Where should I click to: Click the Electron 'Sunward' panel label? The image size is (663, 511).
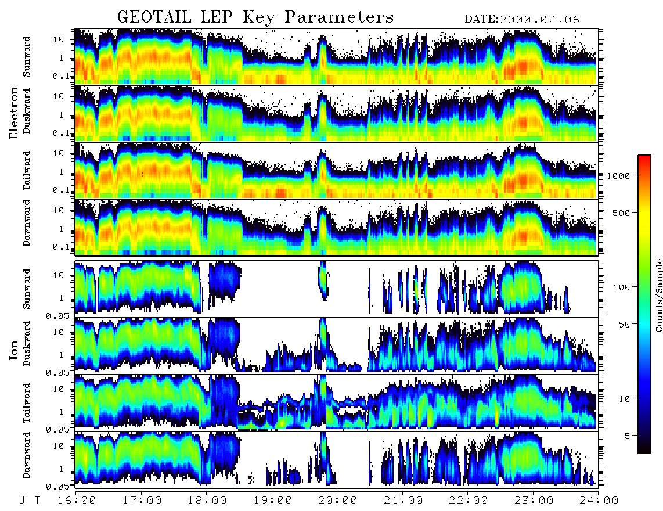pos(27,57)
